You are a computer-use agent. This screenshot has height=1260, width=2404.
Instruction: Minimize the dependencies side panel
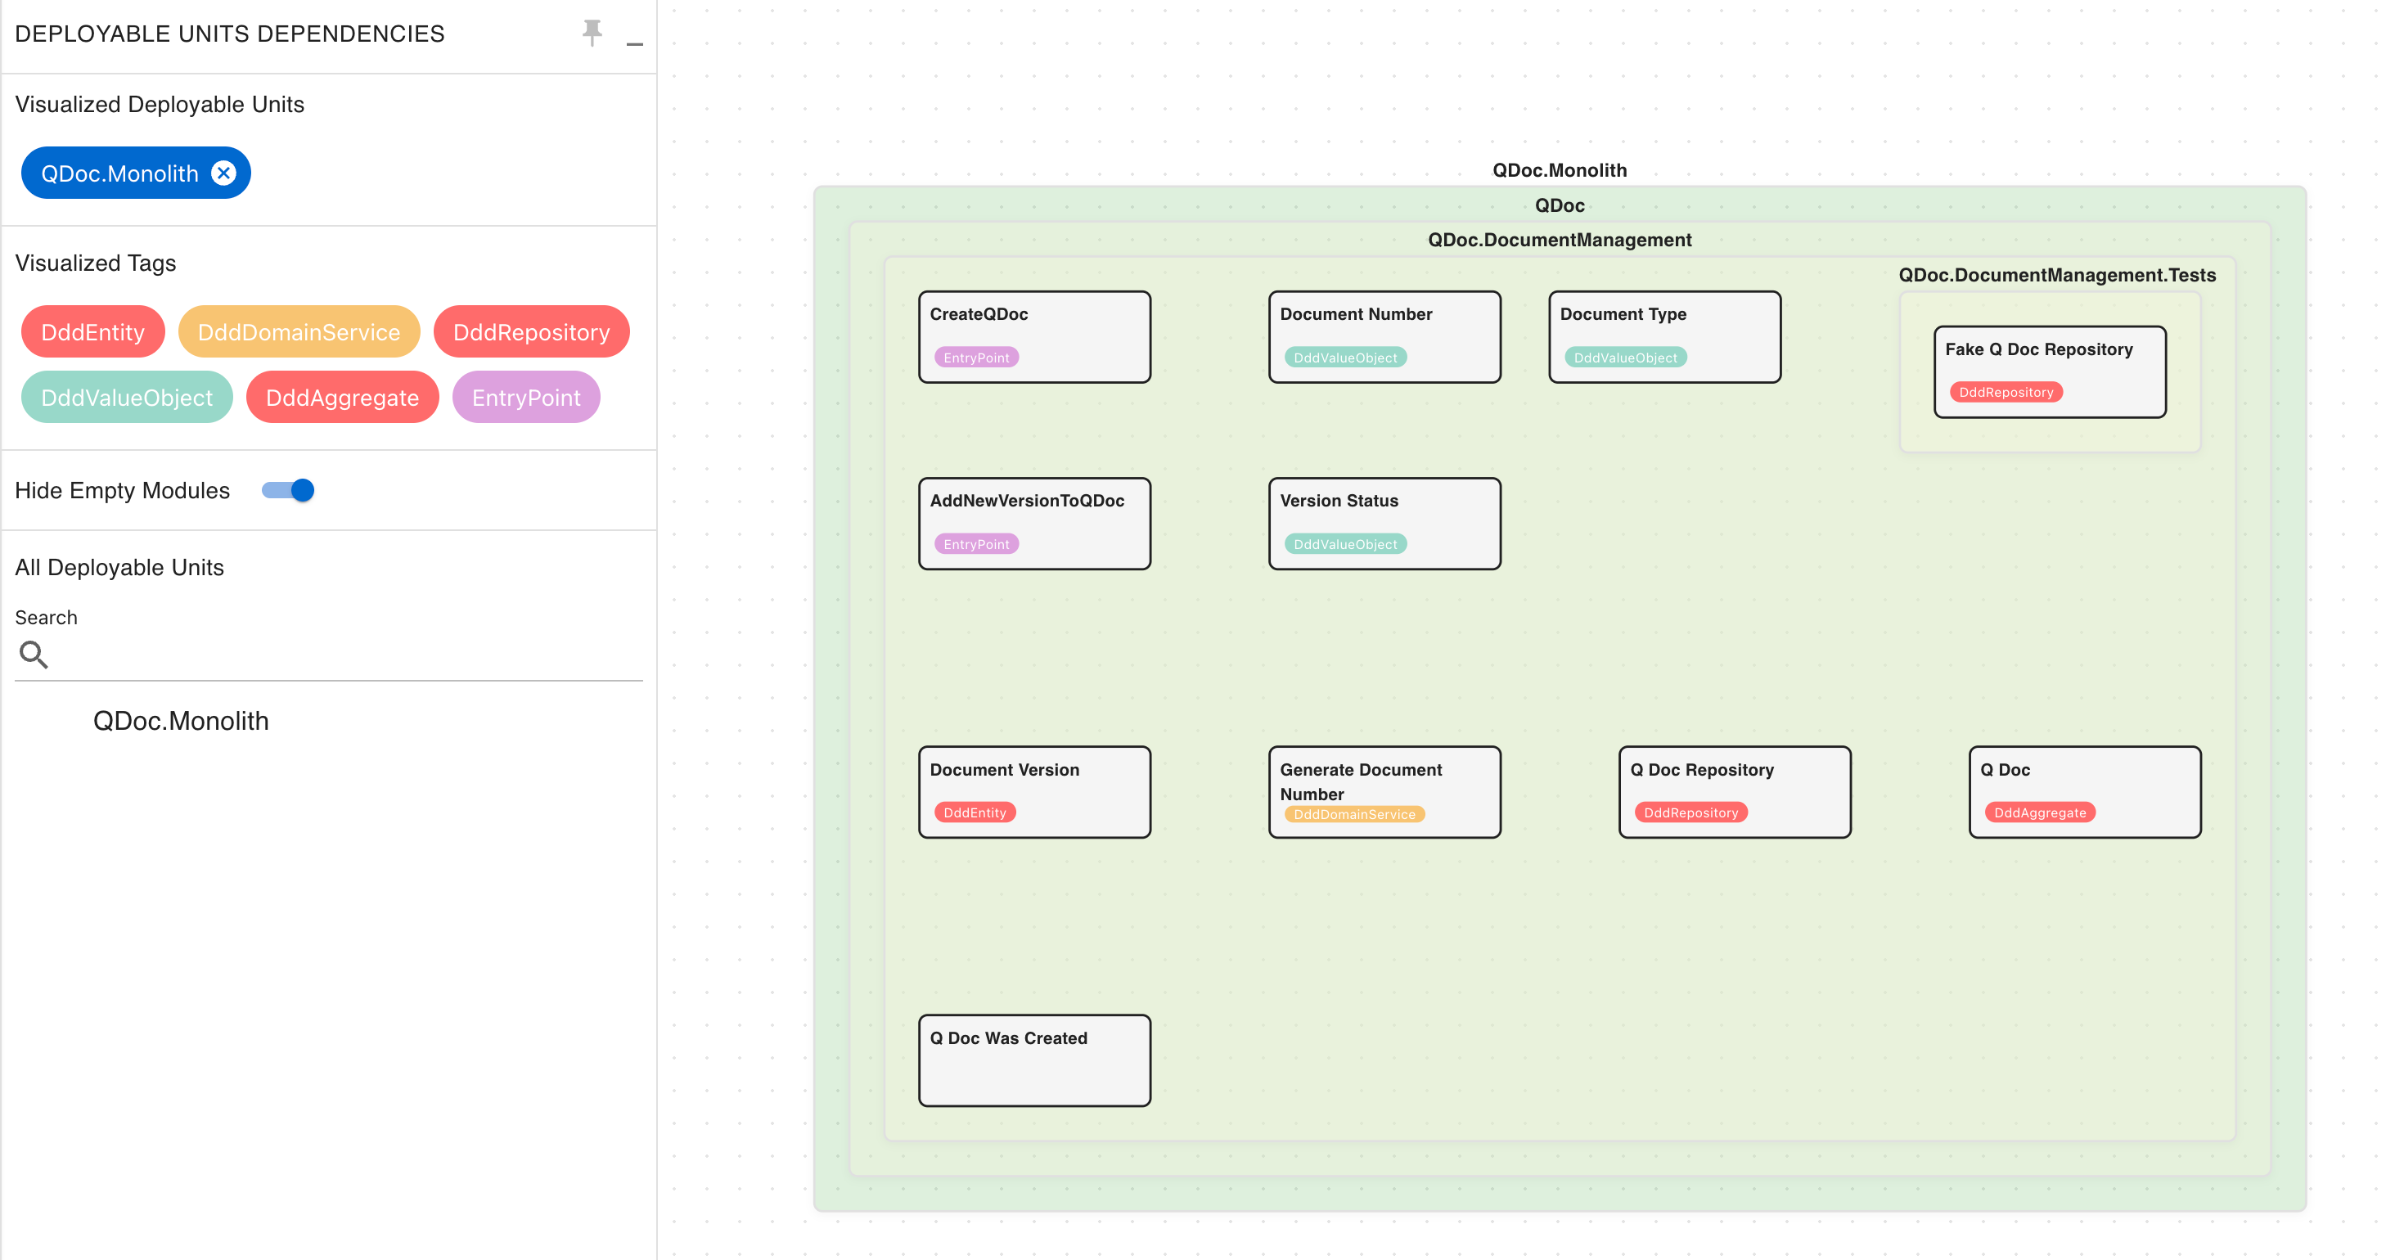[x=635, y=42]
